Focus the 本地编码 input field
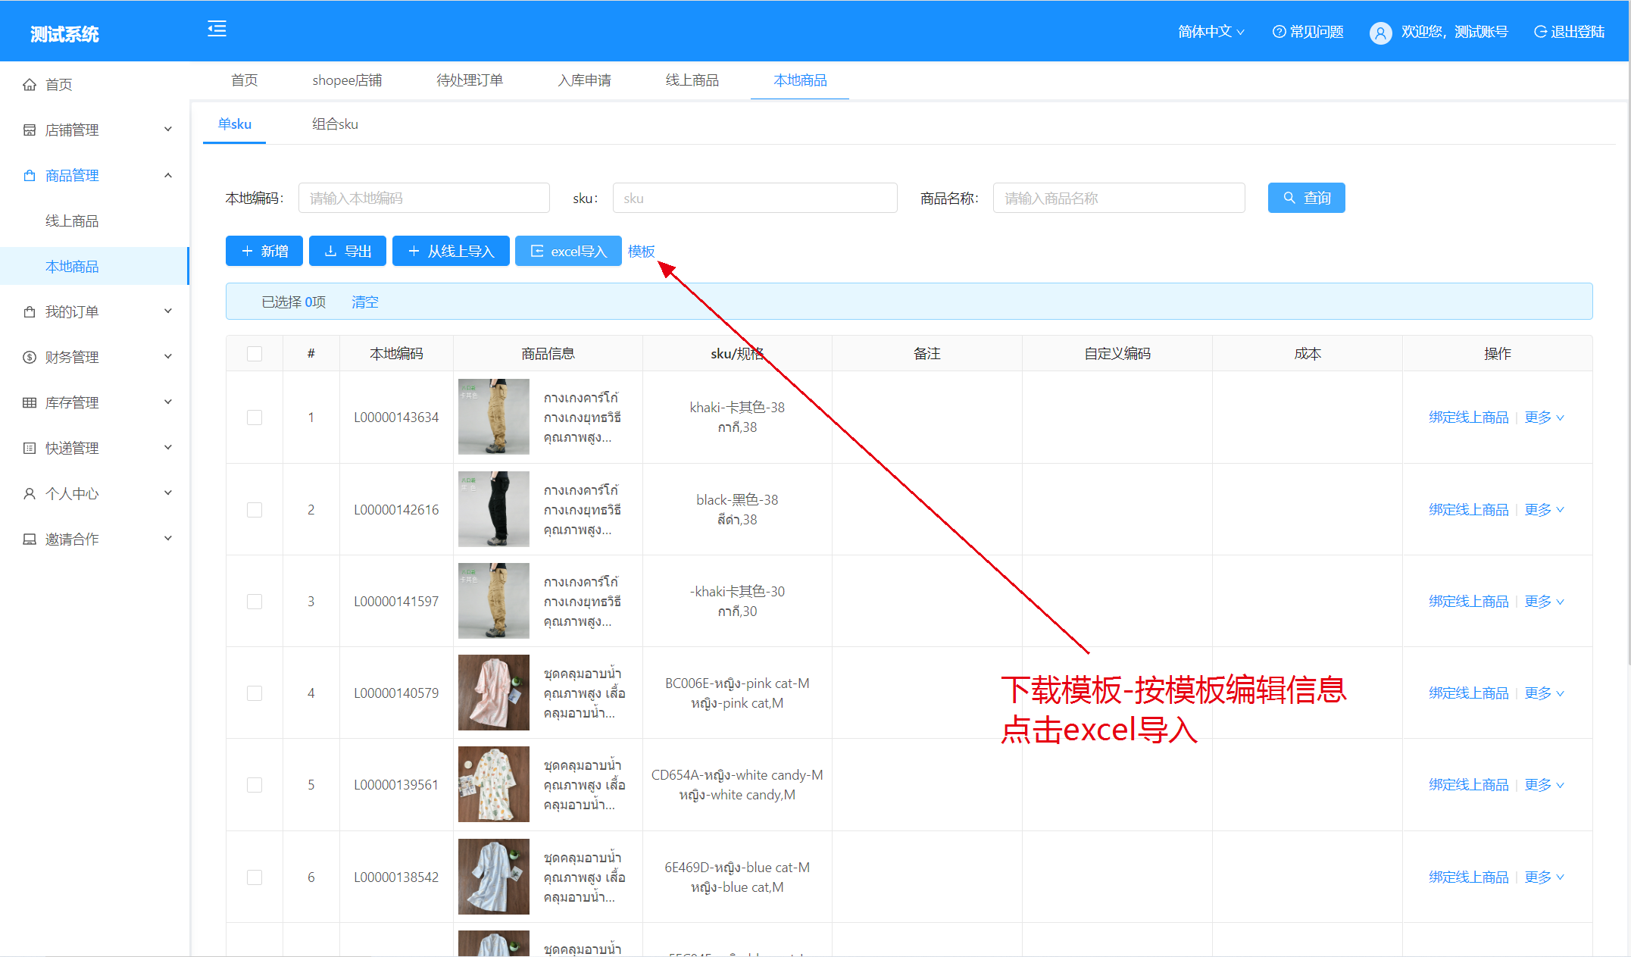The height and width of the screenshot is (957, 1631). coord(424,198)
